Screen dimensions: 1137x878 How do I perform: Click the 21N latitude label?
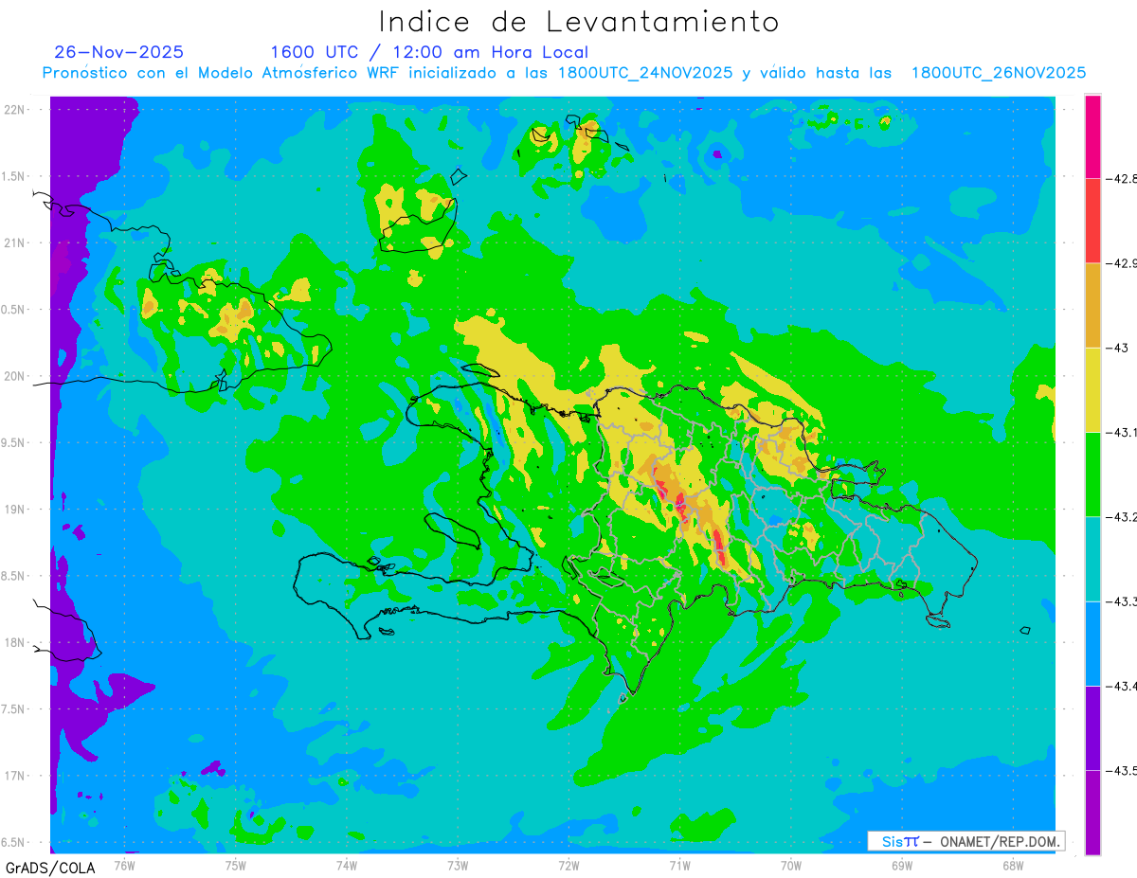(x=15, y=242)
